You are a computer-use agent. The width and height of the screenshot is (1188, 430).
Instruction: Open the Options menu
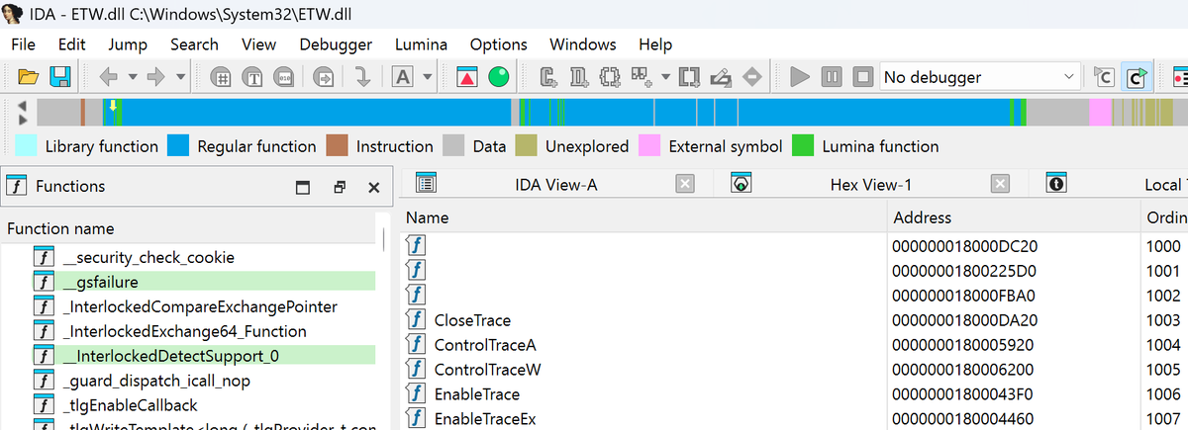(498, 44)
